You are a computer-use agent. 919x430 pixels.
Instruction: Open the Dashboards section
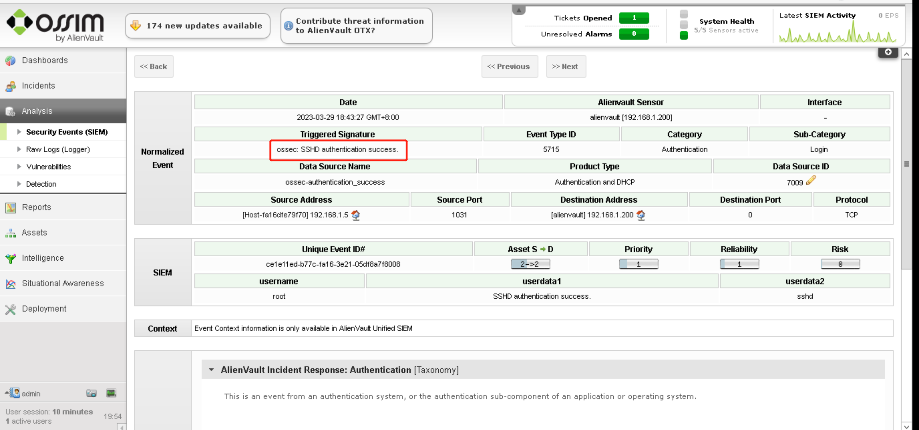click(x=45, y=60)
